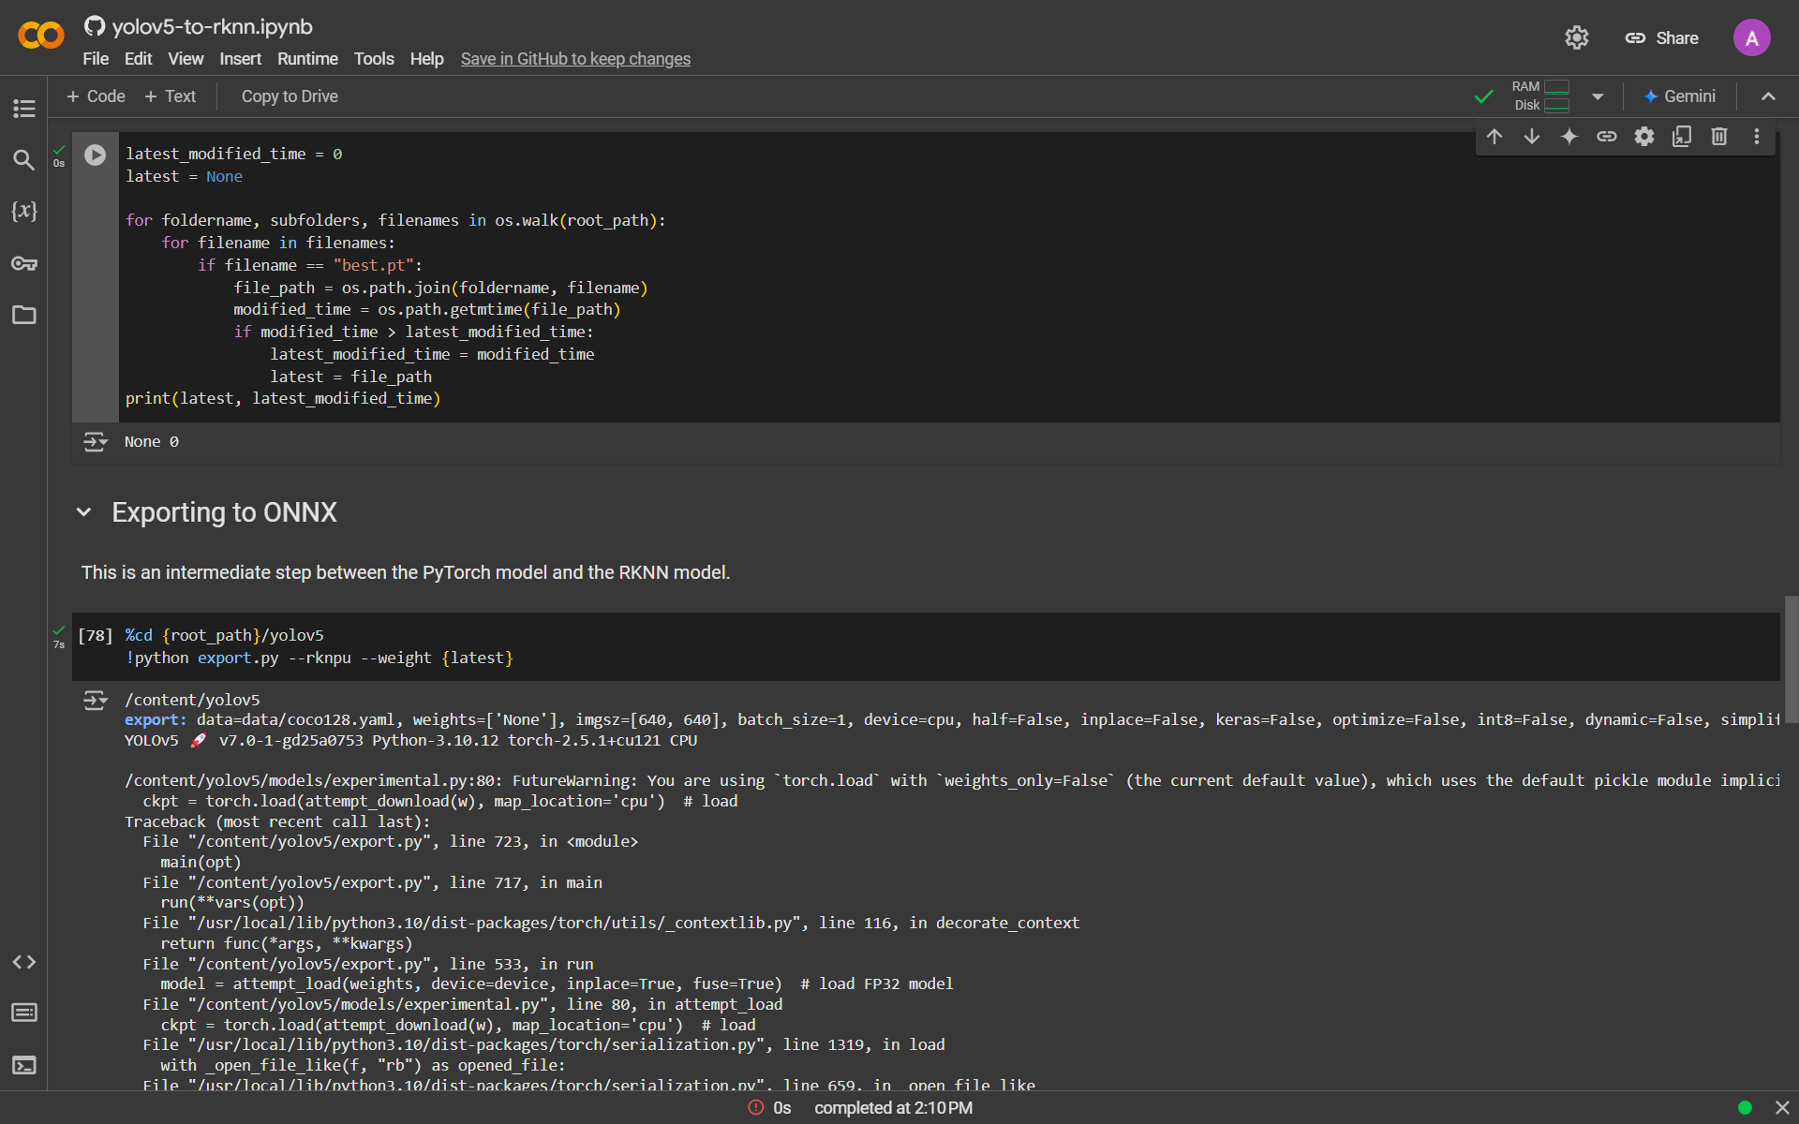Run the latest_modified_time code cell
Screen dimensions: 1799x1124
96,155
